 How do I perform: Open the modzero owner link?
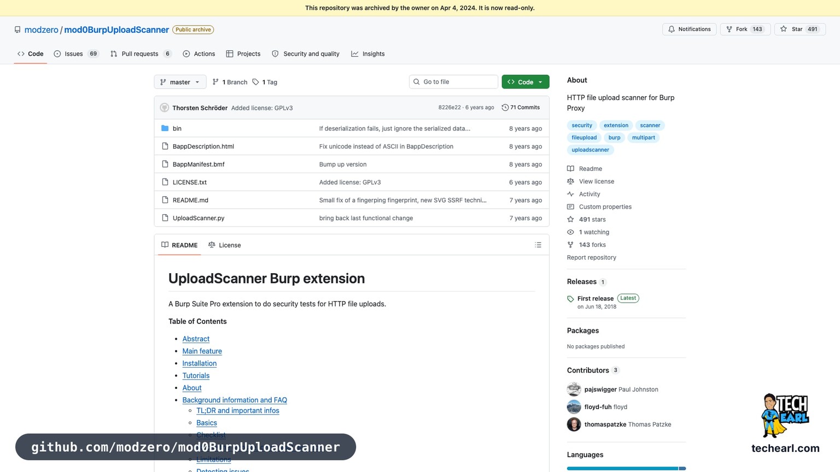click(x=41, y=29)
